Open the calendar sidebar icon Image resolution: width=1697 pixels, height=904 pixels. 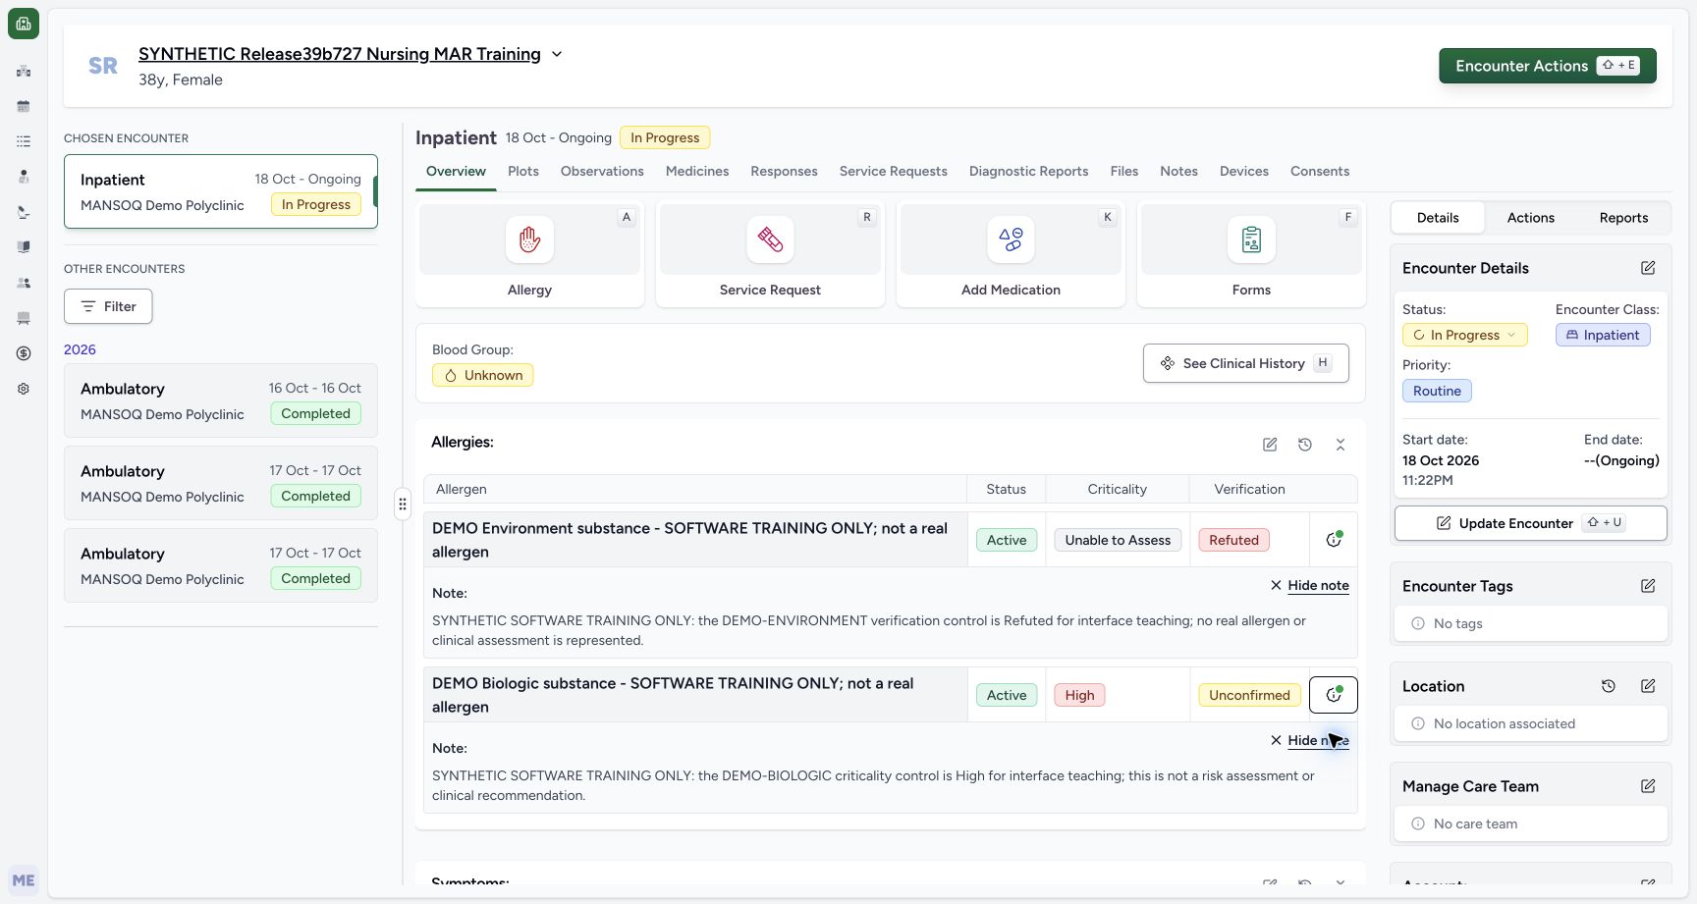point(24,106)
